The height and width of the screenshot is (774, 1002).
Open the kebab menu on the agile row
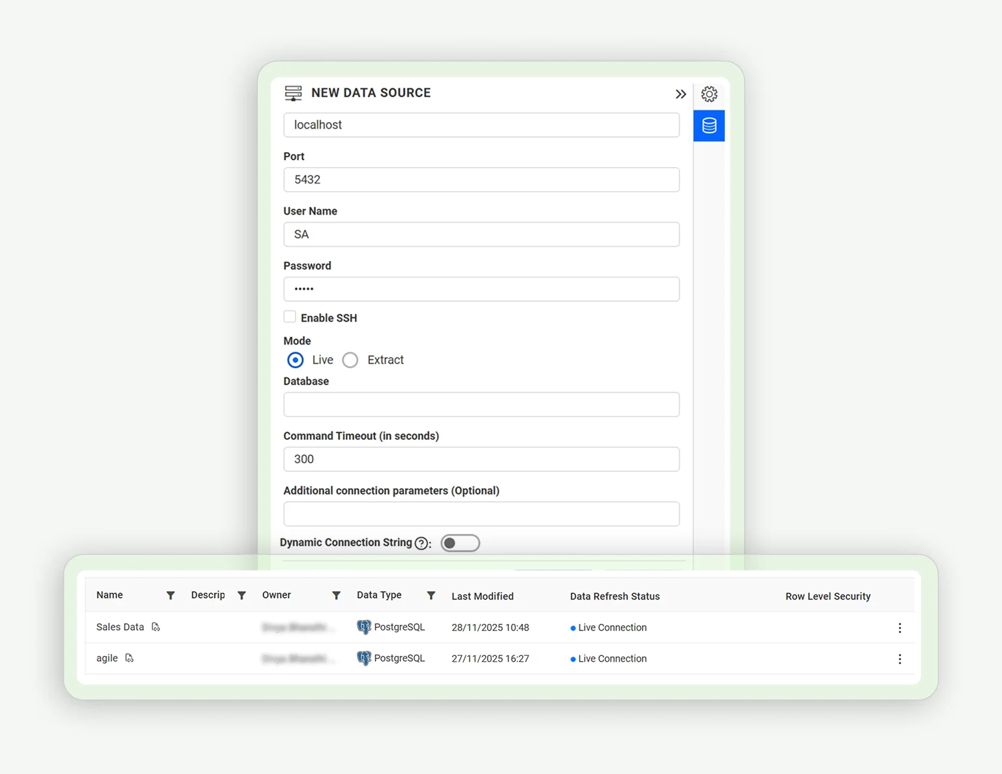(900, 658)
